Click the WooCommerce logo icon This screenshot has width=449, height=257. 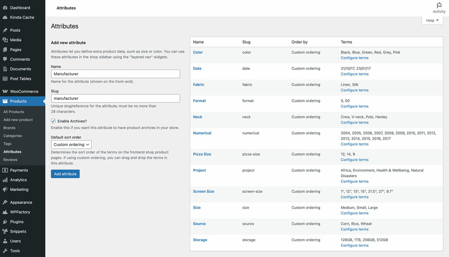pos(5,92)
